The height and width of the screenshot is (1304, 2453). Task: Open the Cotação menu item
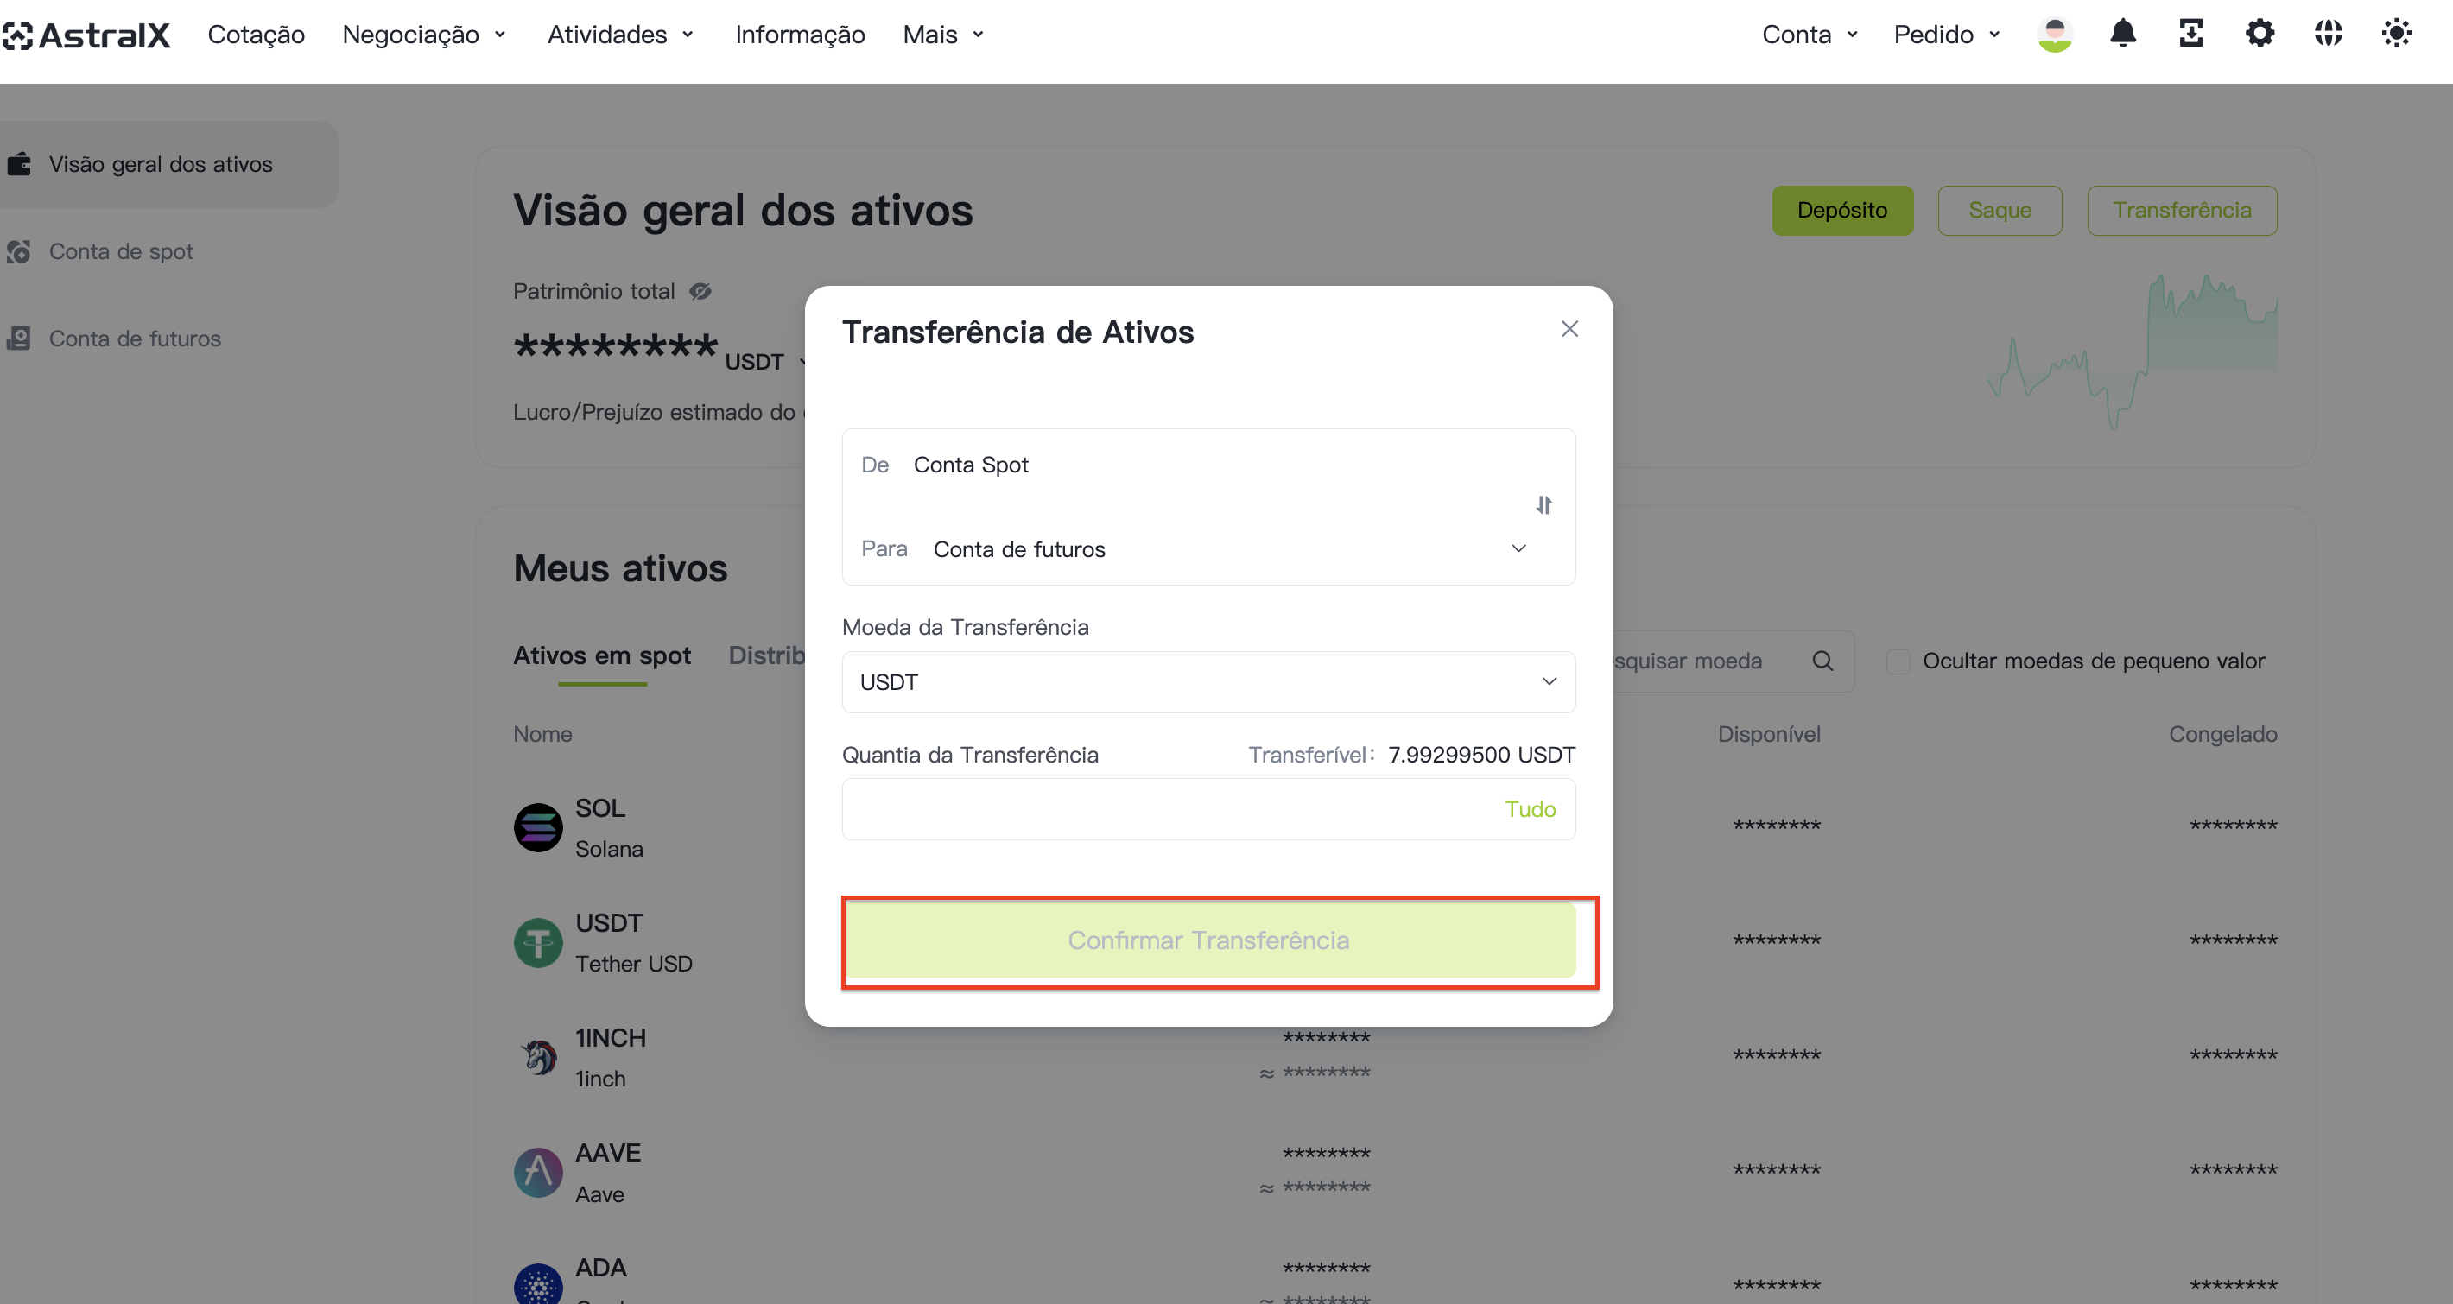[257, 35]
